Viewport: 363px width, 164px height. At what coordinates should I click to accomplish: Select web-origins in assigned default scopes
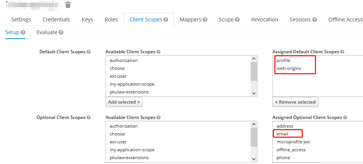289,68
